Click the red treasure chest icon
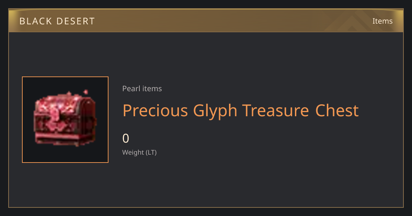 pos(65,119)
